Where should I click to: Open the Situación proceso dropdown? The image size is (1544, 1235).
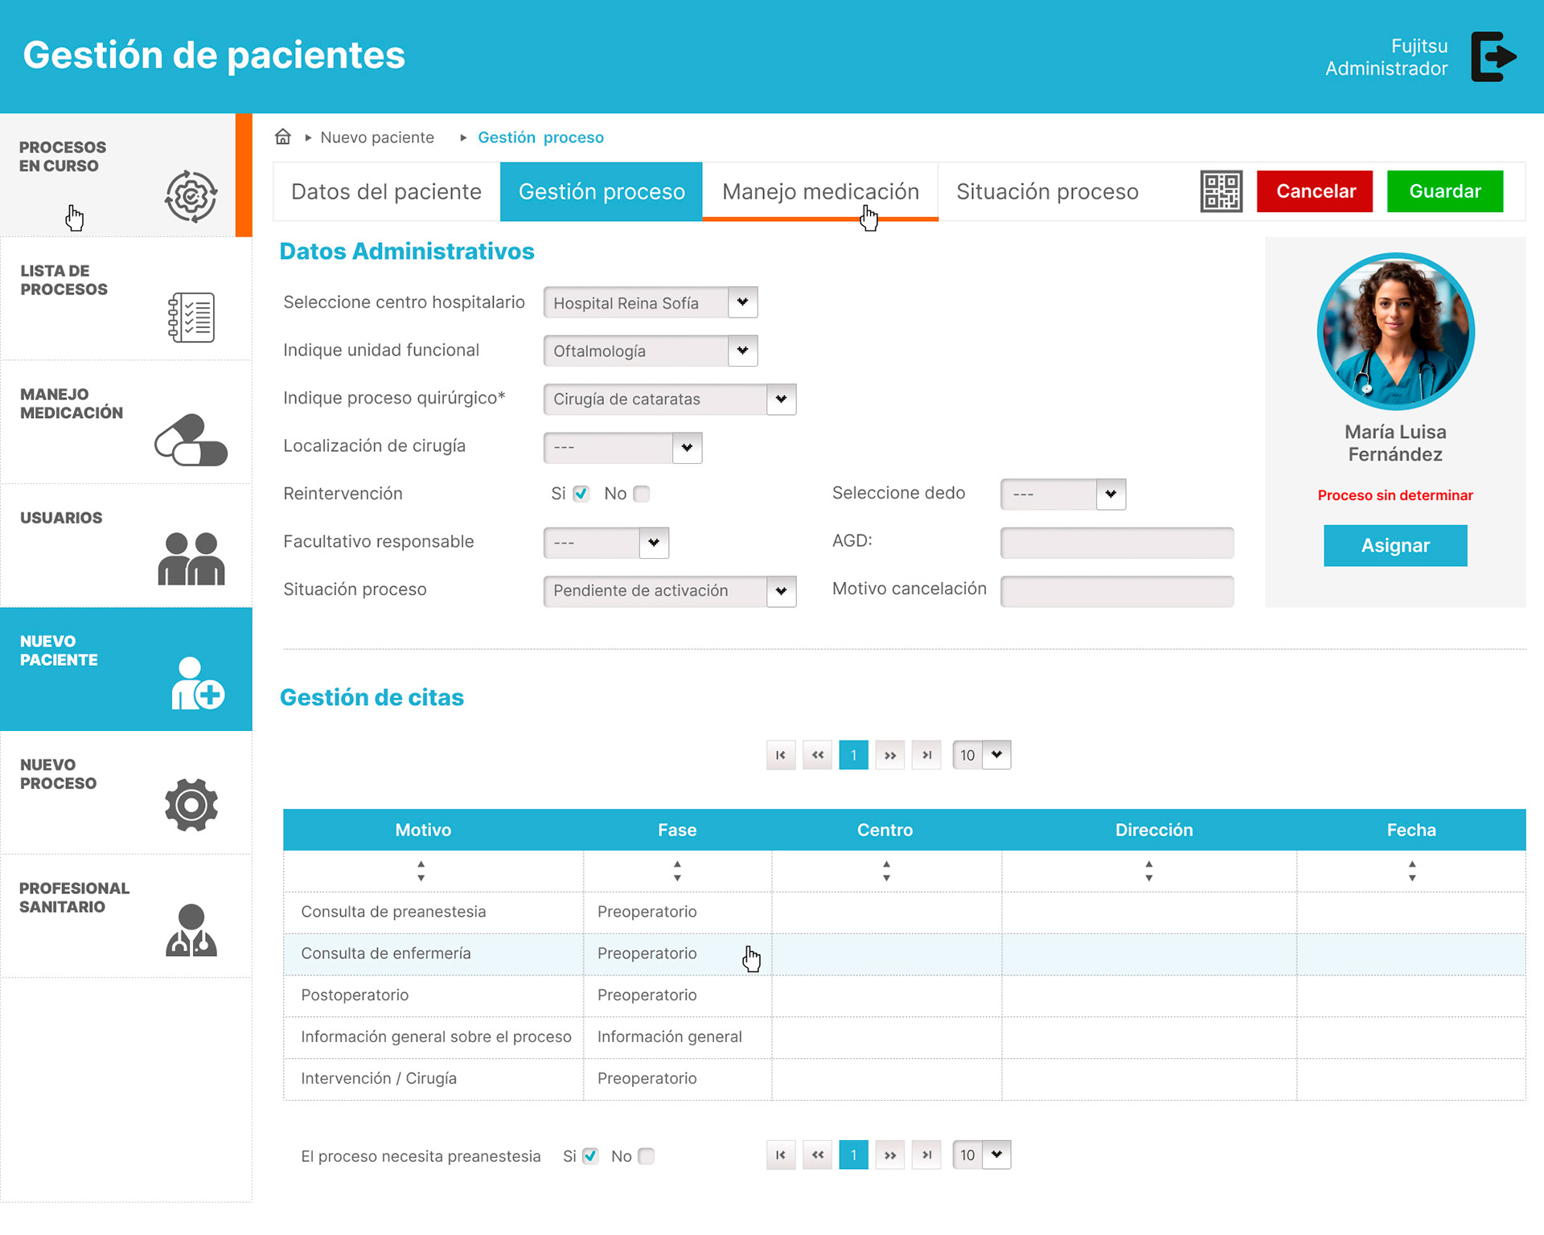781,591
